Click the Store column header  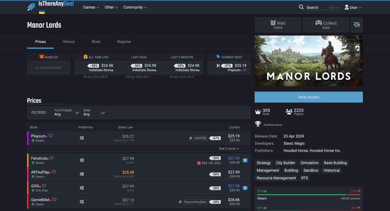point(34,127)
